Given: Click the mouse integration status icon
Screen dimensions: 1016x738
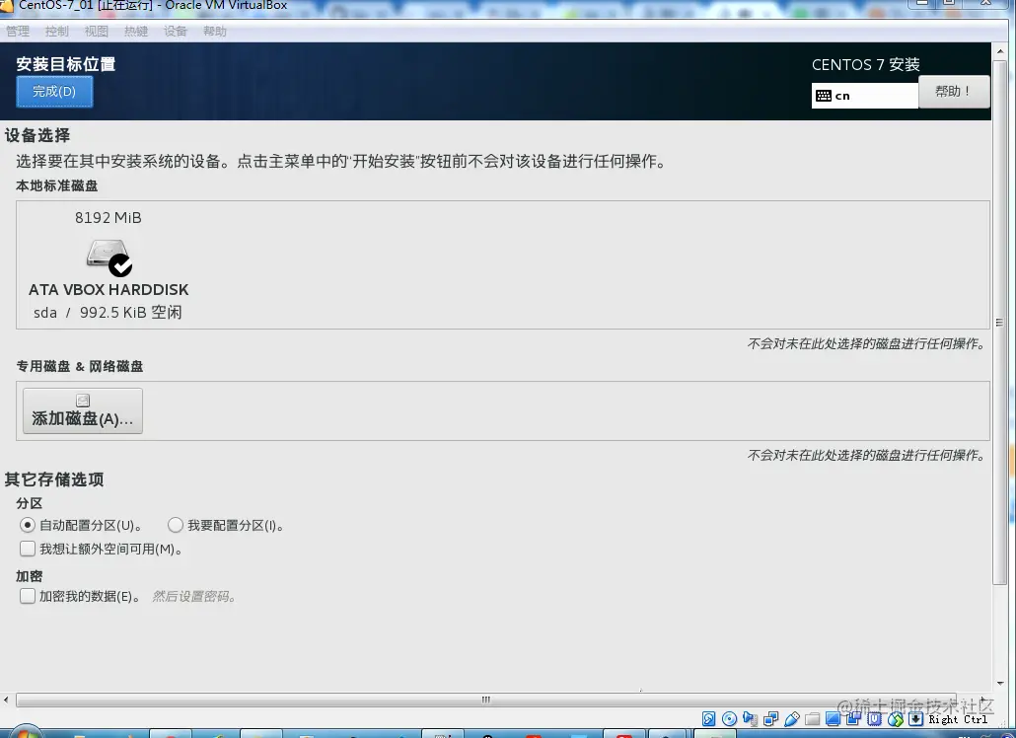Looking at the screenshot, I should click(x=896, y=718).
